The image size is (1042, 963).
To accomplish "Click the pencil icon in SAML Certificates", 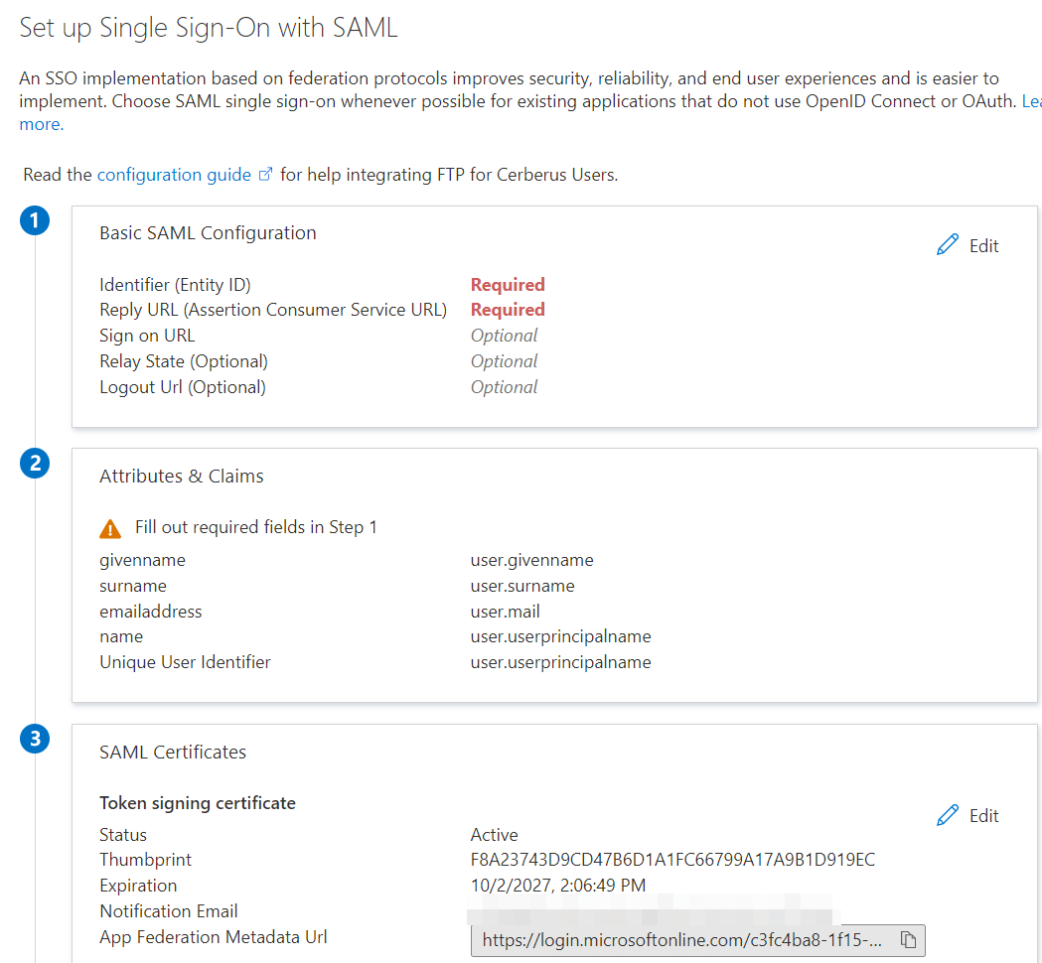I will coord(948,815).
